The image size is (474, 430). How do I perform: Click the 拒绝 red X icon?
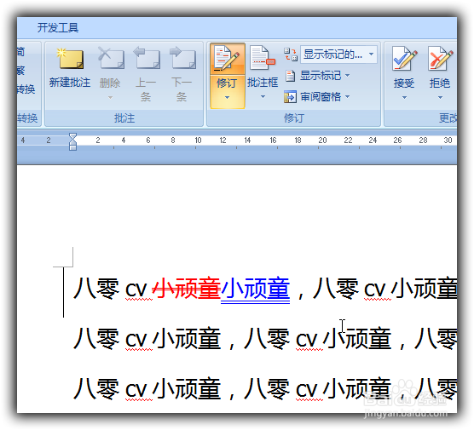point(441,59)
